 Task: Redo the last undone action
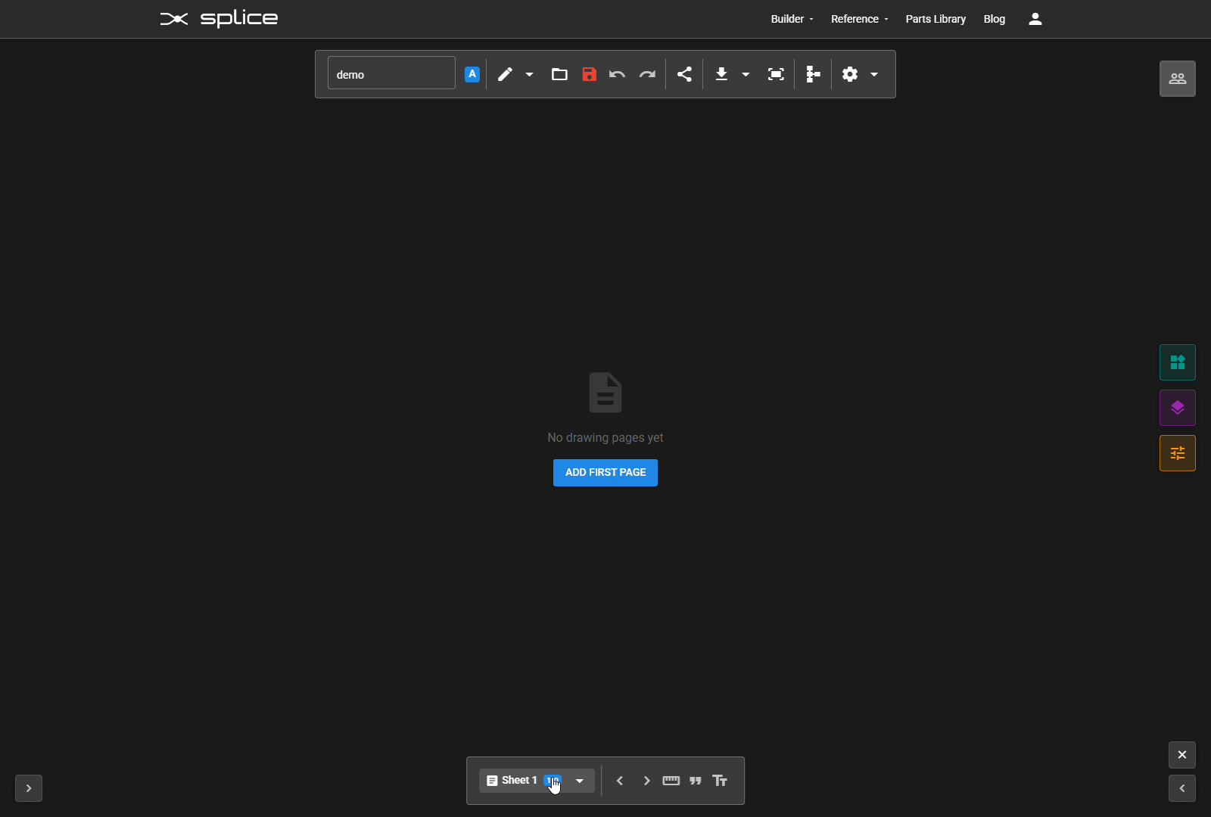(647, 74)
